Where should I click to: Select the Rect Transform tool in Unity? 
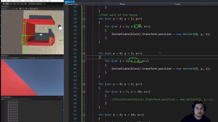pyautogui.click(x=18, y=4)
